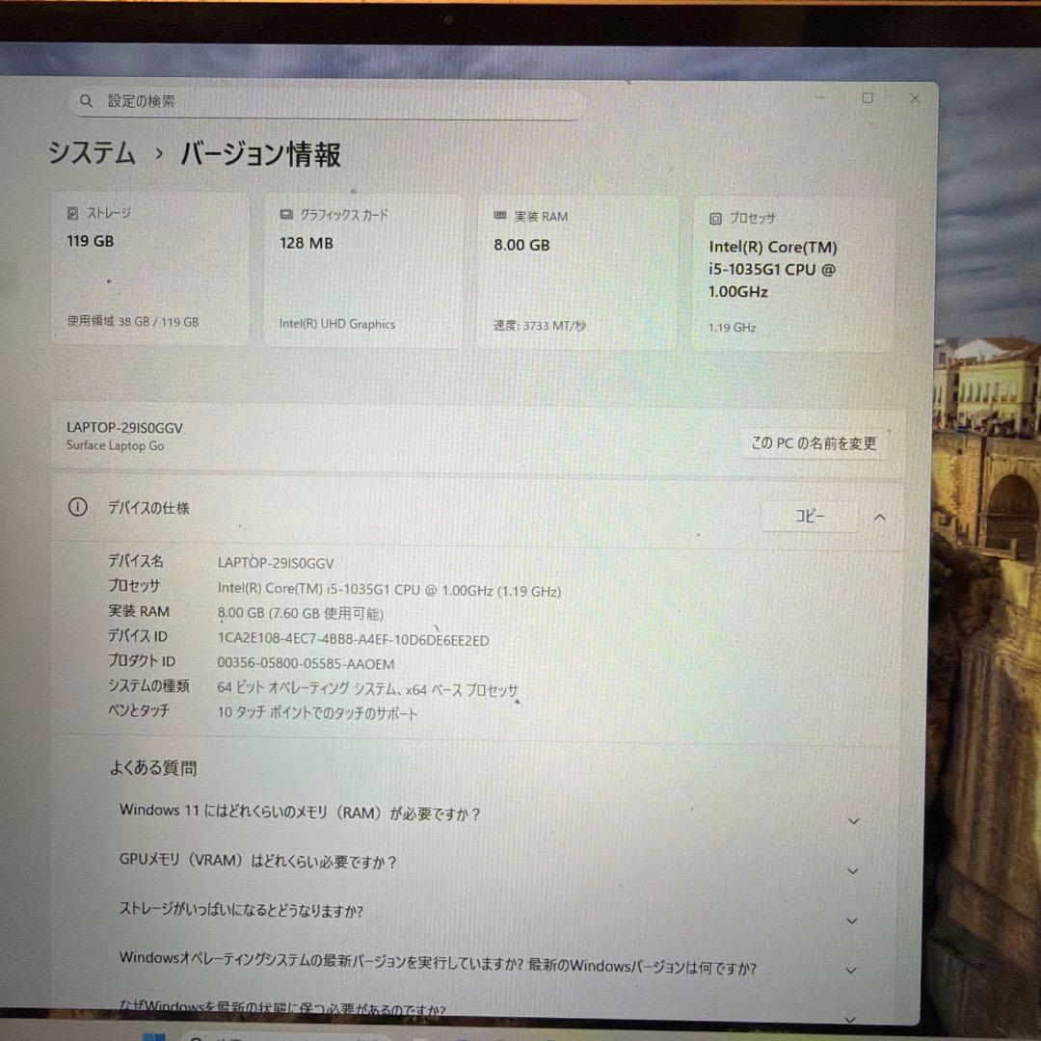Image resolution: width=1041 pixels, height=1041 pixels.
Task: Click the コピー button for device specifications
Action: (x=810, y=517)
